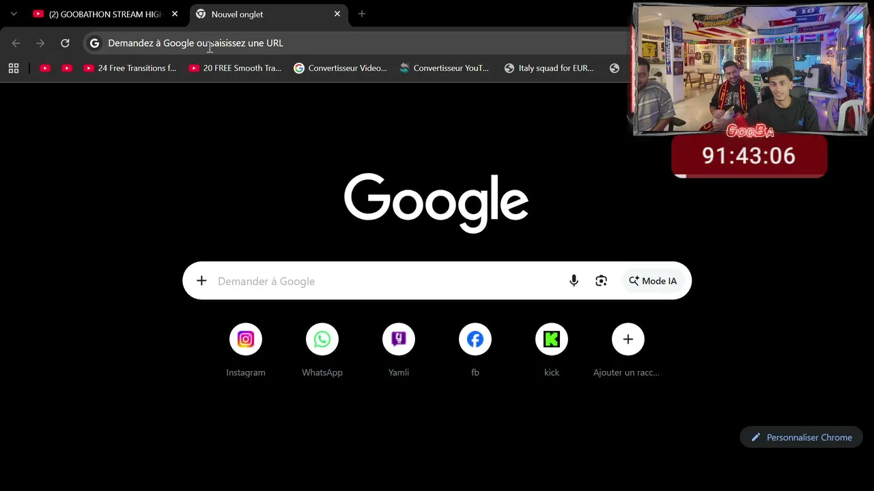Go back to the previous page

click(16, 43)
